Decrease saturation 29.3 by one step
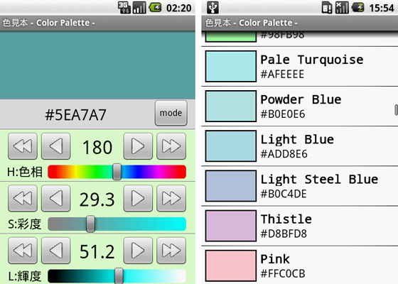Viewport: 398px width, 284px height. [56, 198]
